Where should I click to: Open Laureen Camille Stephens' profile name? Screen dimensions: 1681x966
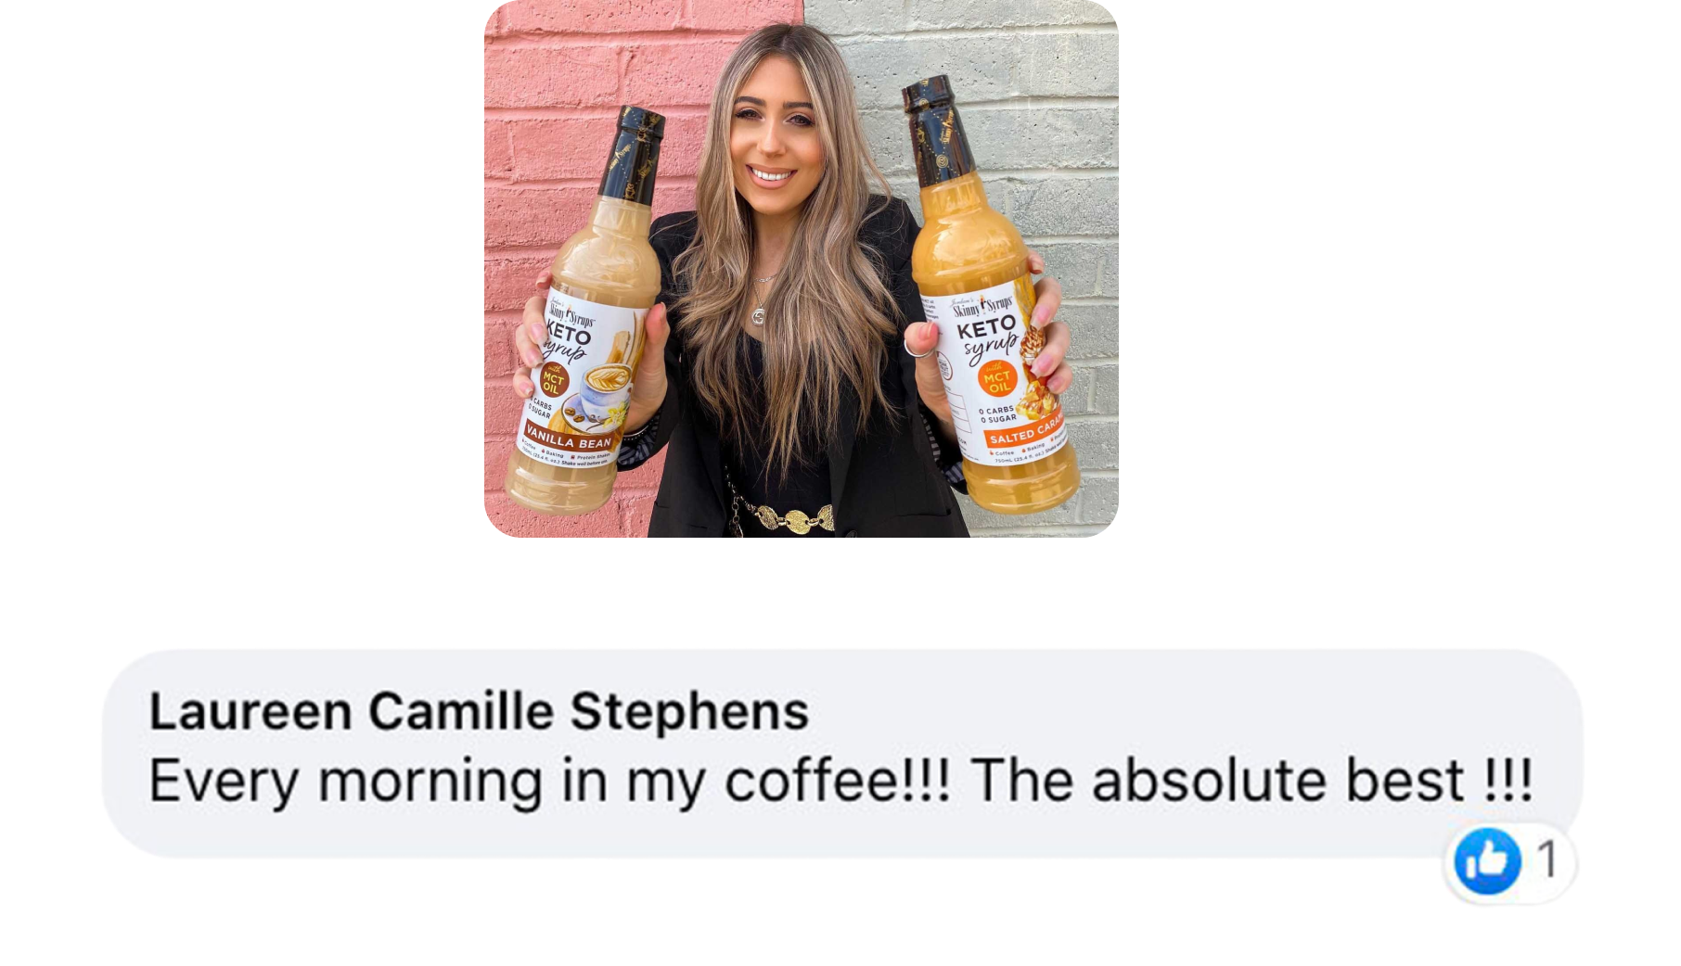coord(479,712)
